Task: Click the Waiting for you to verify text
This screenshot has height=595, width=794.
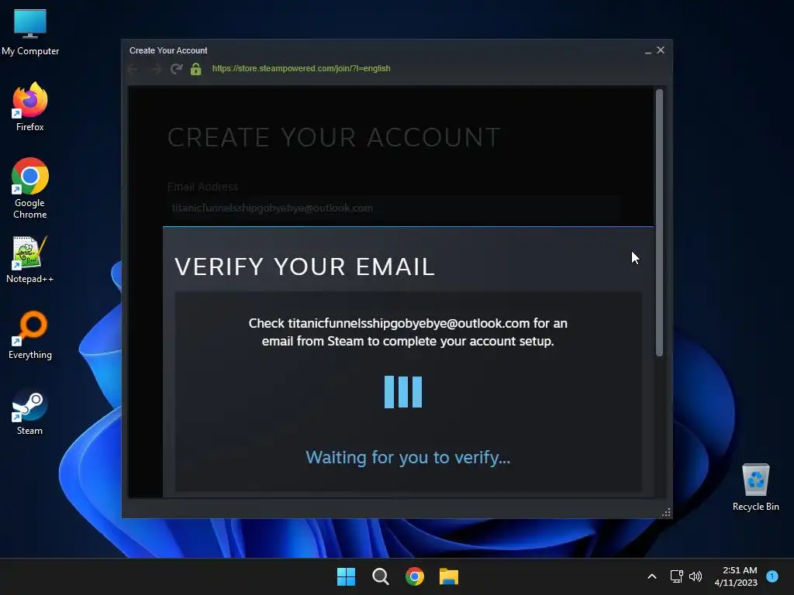Action: (408, 457)
